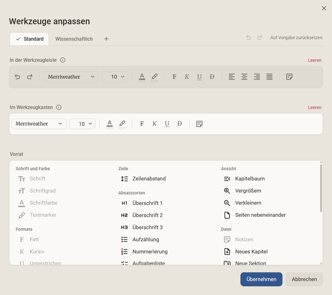Pick the Neues Kapitel tool under Datei
Viewport: 332px width, 295px height.
pos(245,252)
